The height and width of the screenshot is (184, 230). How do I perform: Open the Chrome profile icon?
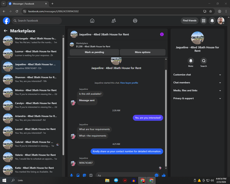point(219,11)
